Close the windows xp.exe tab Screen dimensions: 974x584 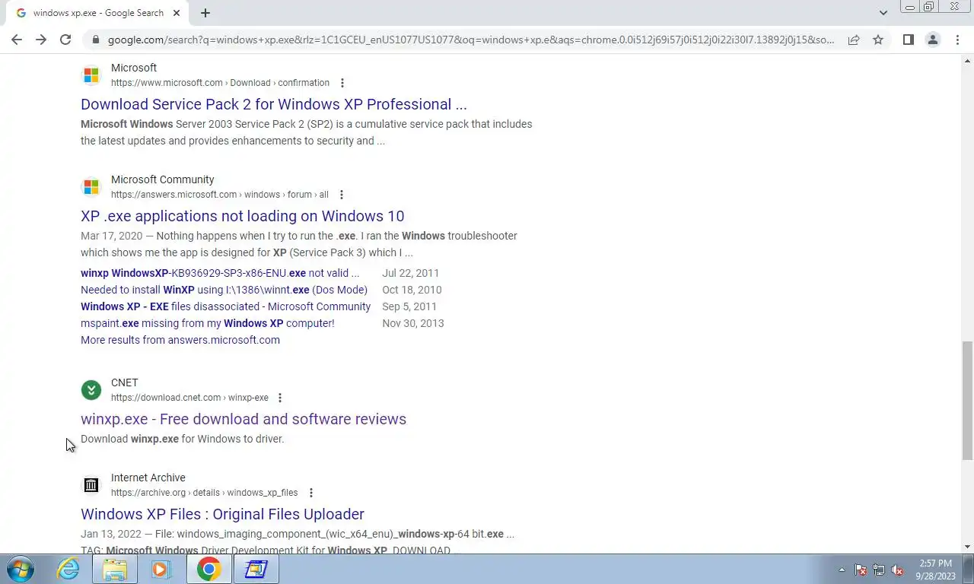[177, 13]
